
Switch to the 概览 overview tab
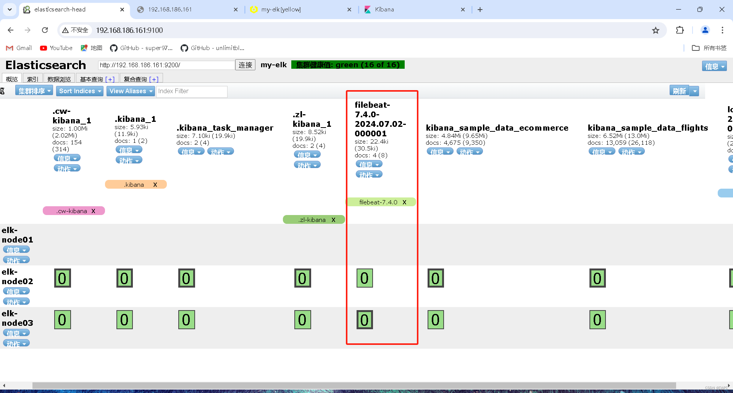tap(12, 79)
